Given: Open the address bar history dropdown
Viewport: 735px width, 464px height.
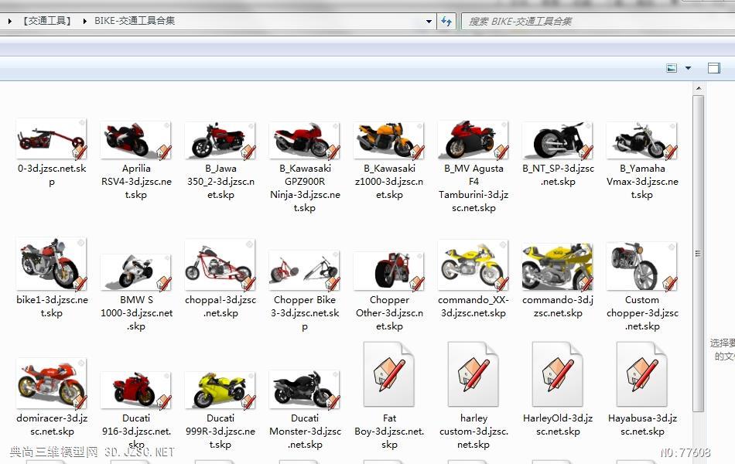Looking at the screenshot, I should pos(429,21).
